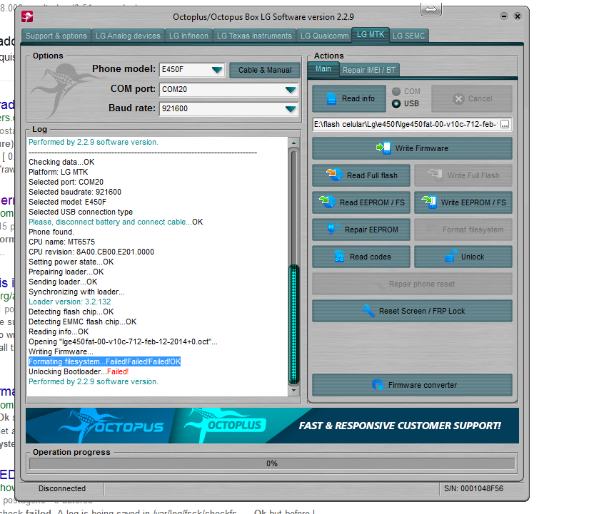Screen dimensions: 599x514
Task: Minimize the Octoplus window
Action: tap(504, 16)
